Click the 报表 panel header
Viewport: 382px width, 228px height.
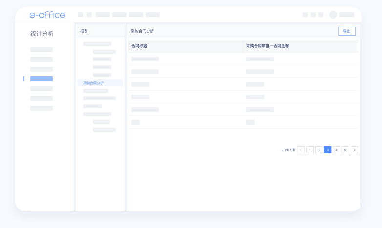(x=84, y=31)
